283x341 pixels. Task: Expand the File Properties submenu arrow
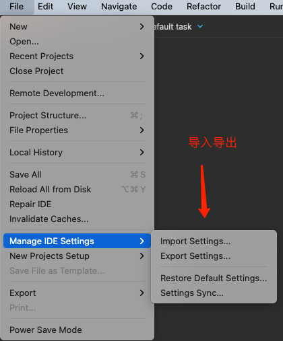point(141,130)
